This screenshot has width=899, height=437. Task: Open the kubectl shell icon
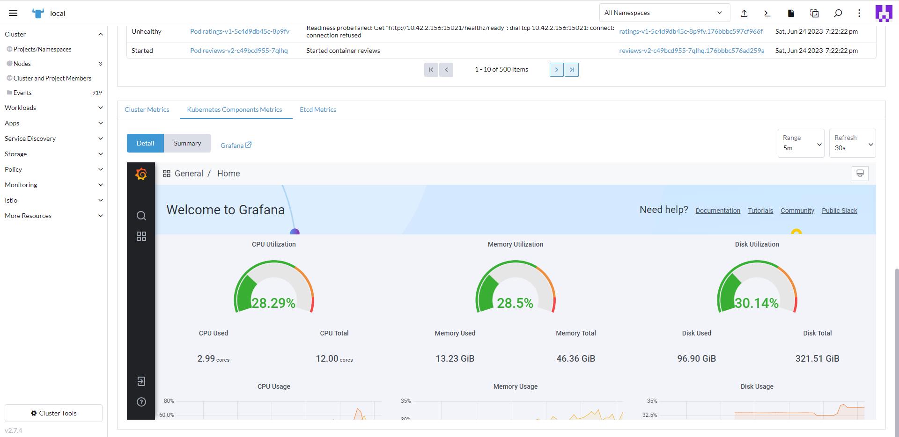[x=767, y=13]
